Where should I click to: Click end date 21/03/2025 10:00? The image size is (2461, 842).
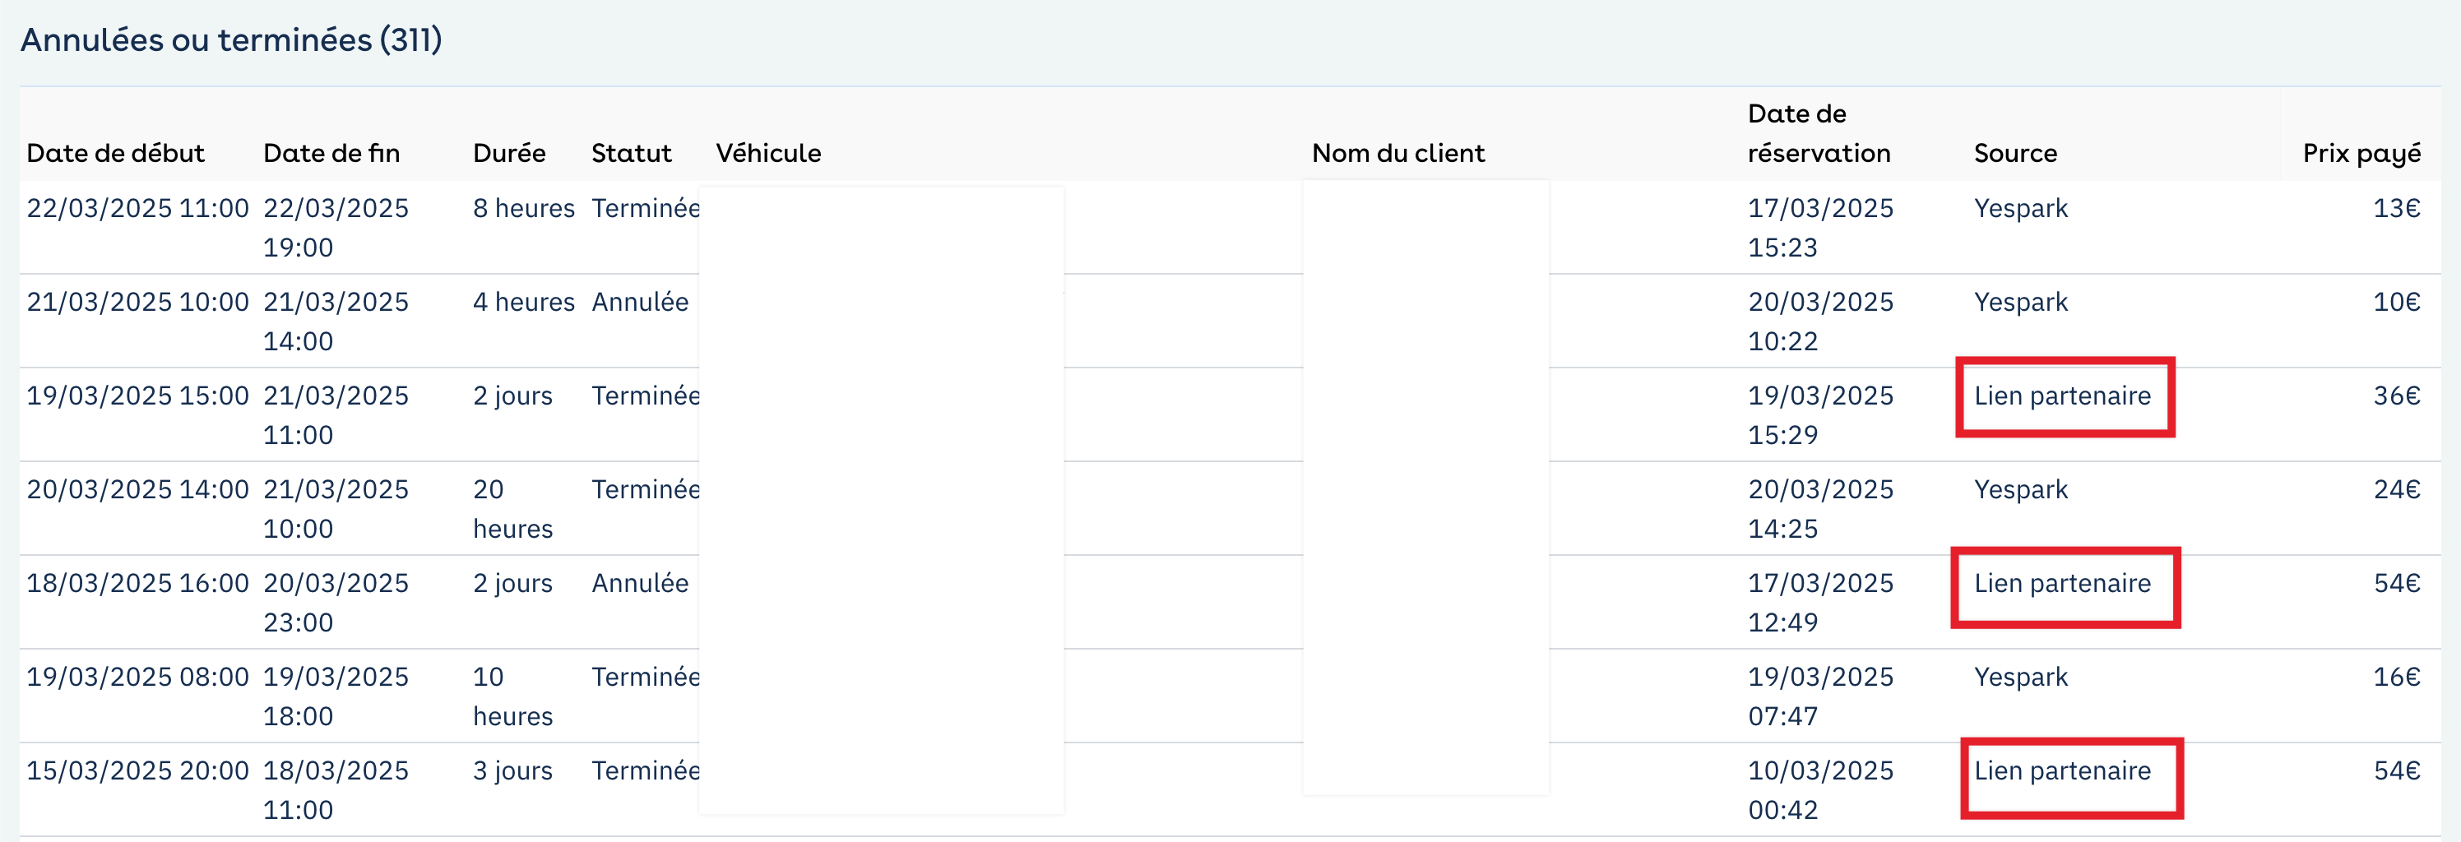(x=336, y=508)
